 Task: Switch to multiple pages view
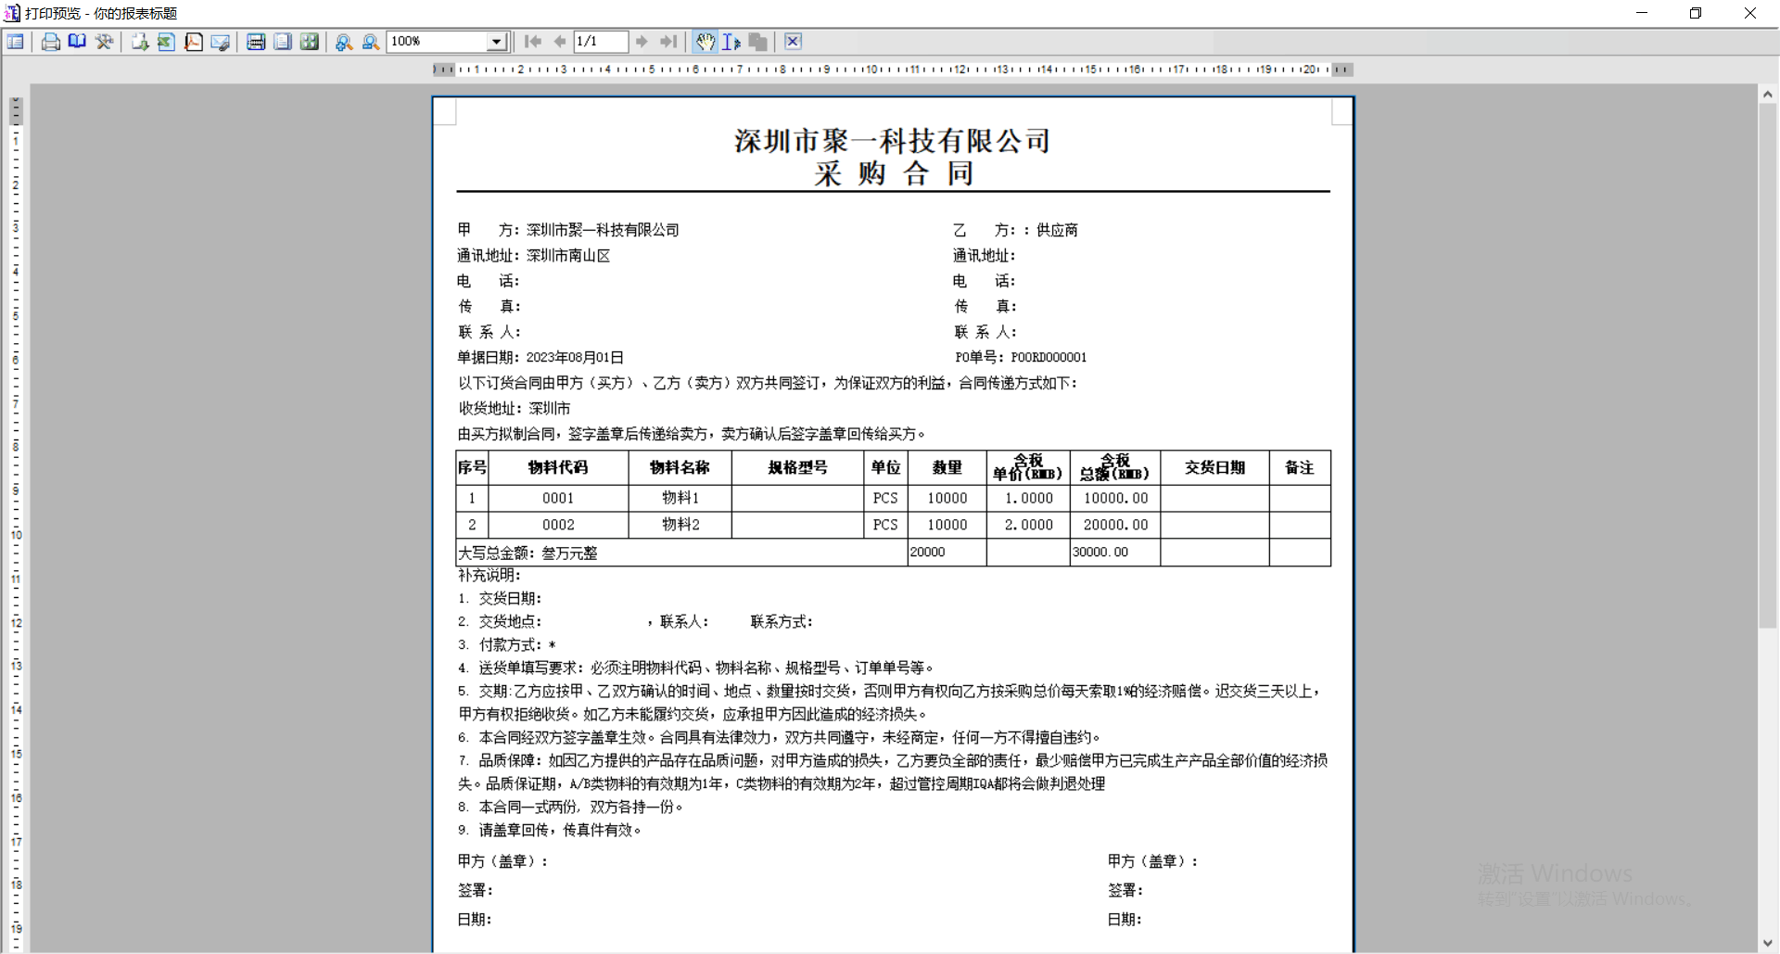(x=310, y=42)
